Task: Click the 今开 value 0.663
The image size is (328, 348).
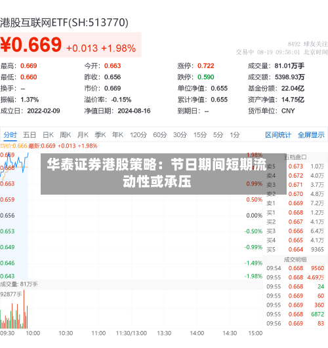Action: click(112, 66)
